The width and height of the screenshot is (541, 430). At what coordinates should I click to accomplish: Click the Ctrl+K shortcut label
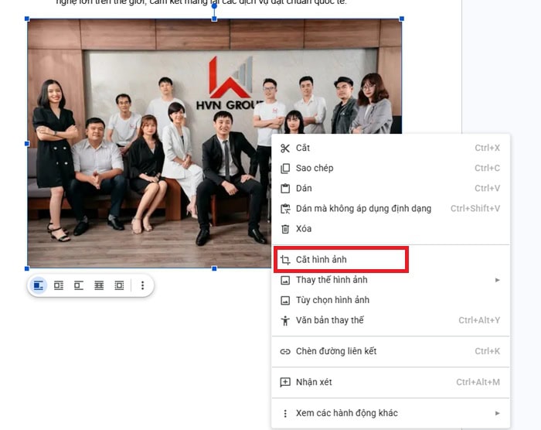pyautogui.click(x=487, y=351)
